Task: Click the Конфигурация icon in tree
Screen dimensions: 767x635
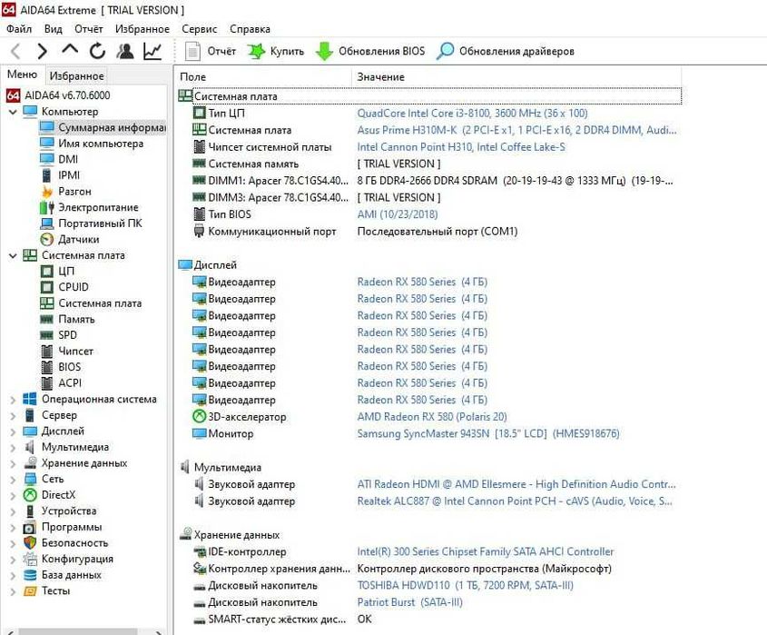Action: (30, 559)
